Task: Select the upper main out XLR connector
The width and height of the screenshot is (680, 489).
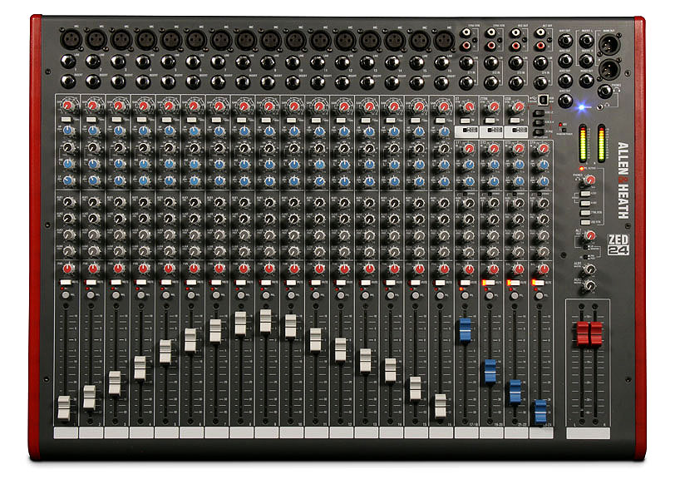Action: coord(609,44)
